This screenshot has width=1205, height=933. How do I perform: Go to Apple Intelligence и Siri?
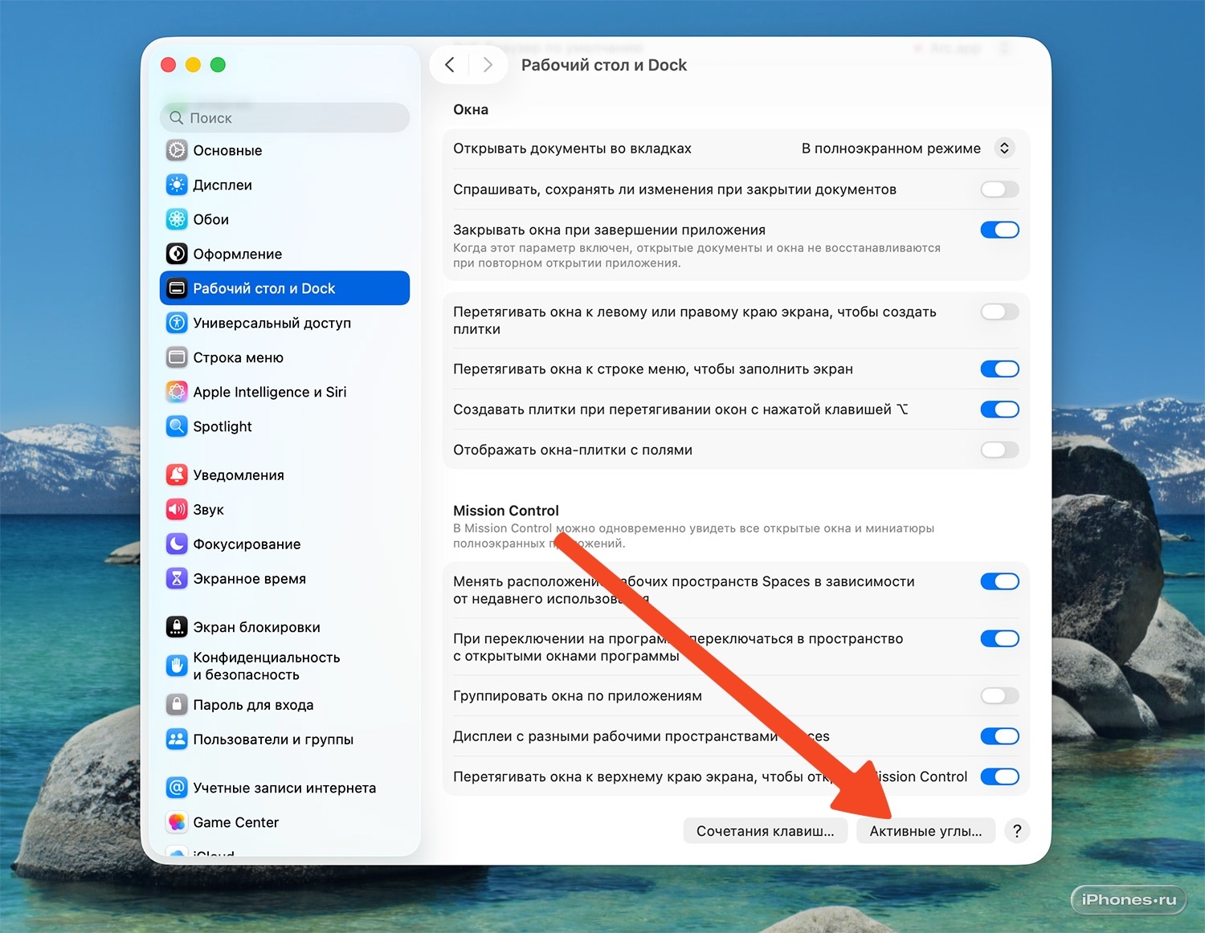coord(284,392)
